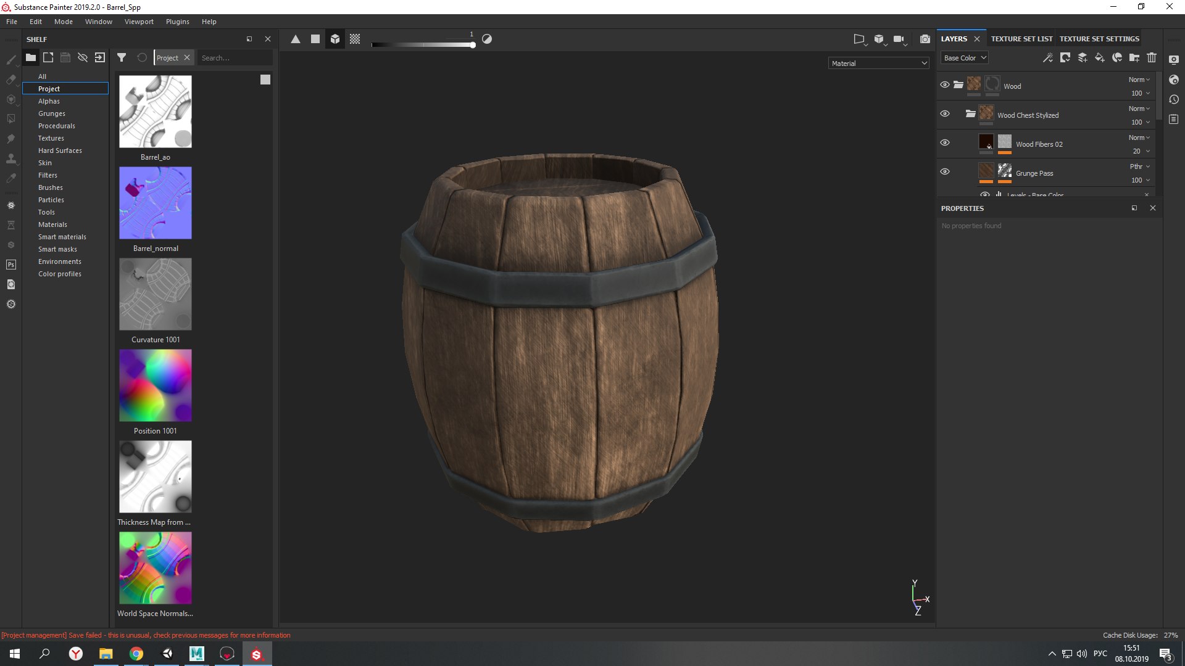
Task: Click add effect magic wand icon
Action: [x=1048, y=57]
